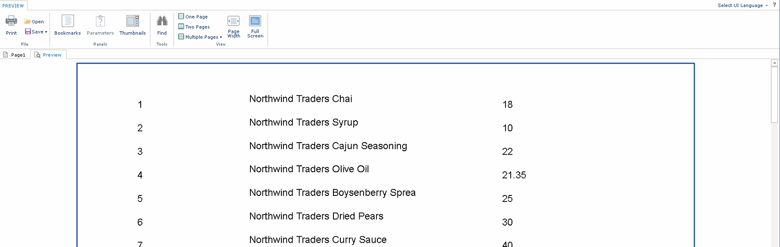Toggle the Thumbnails panel
This screenshot has width=780, height=247.
pyautogui.click(x=133, y=25)
